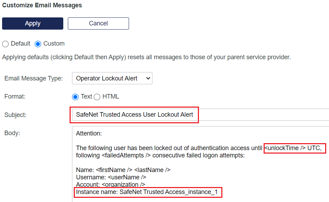
Task: Focus the Subject input field
Action: (199, 115)
